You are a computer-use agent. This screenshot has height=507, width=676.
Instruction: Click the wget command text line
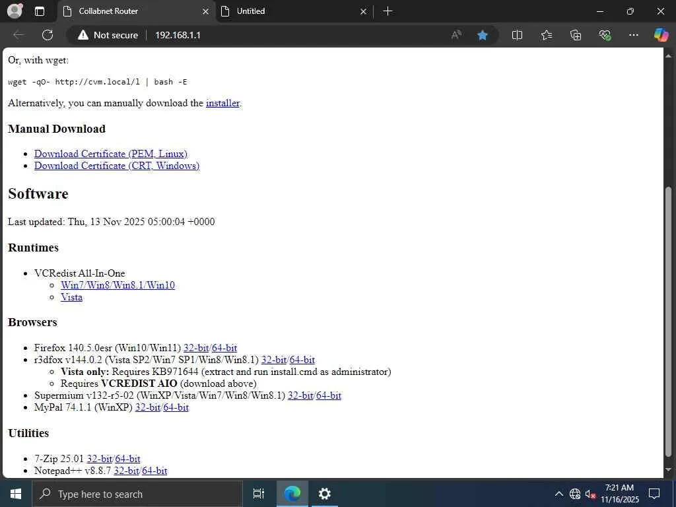pos(98,82)
